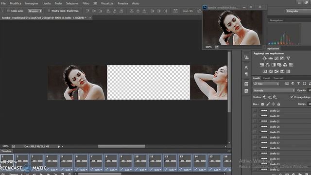This screenshot has height=175, width=311.
Task: Lock transparent pixels icon
Action: point(262,104)
